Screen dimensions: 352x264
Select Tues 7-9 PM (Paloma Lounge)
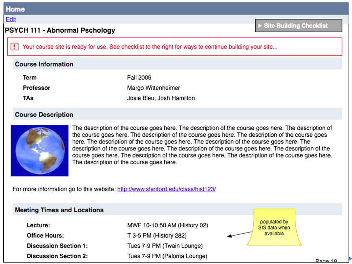pos(167,256)
